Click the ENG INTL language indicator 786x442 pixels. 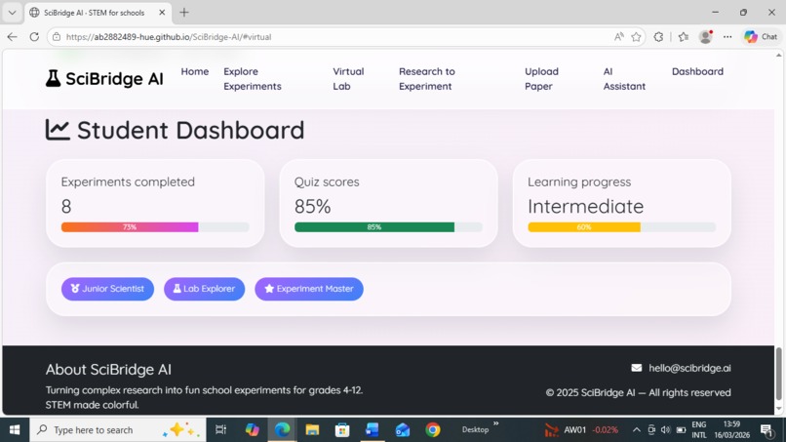pyautogui.click(x=699, y=430)
